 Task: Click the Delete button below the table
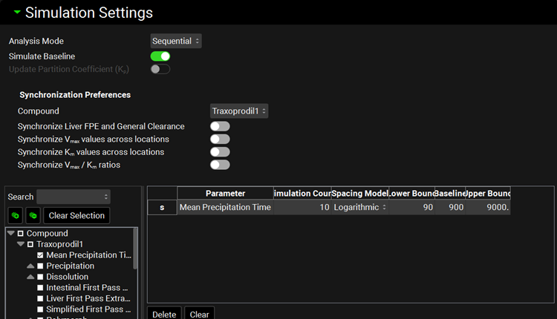click(164, 314)
